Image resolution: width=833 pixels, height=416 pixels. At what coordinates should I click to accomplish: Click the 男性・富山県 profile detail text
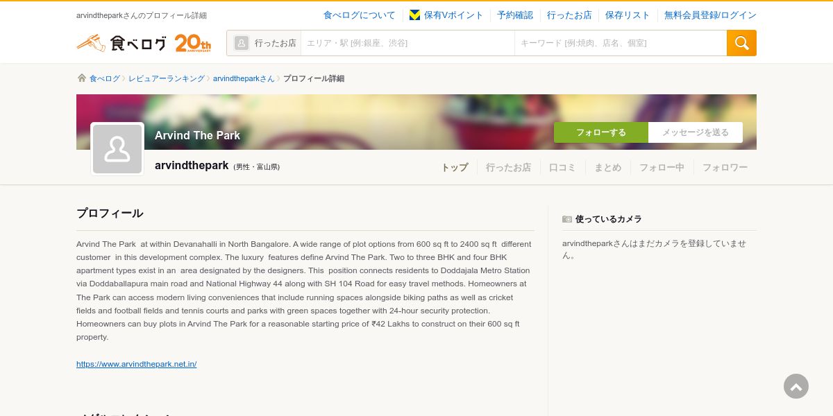[257, 167]
